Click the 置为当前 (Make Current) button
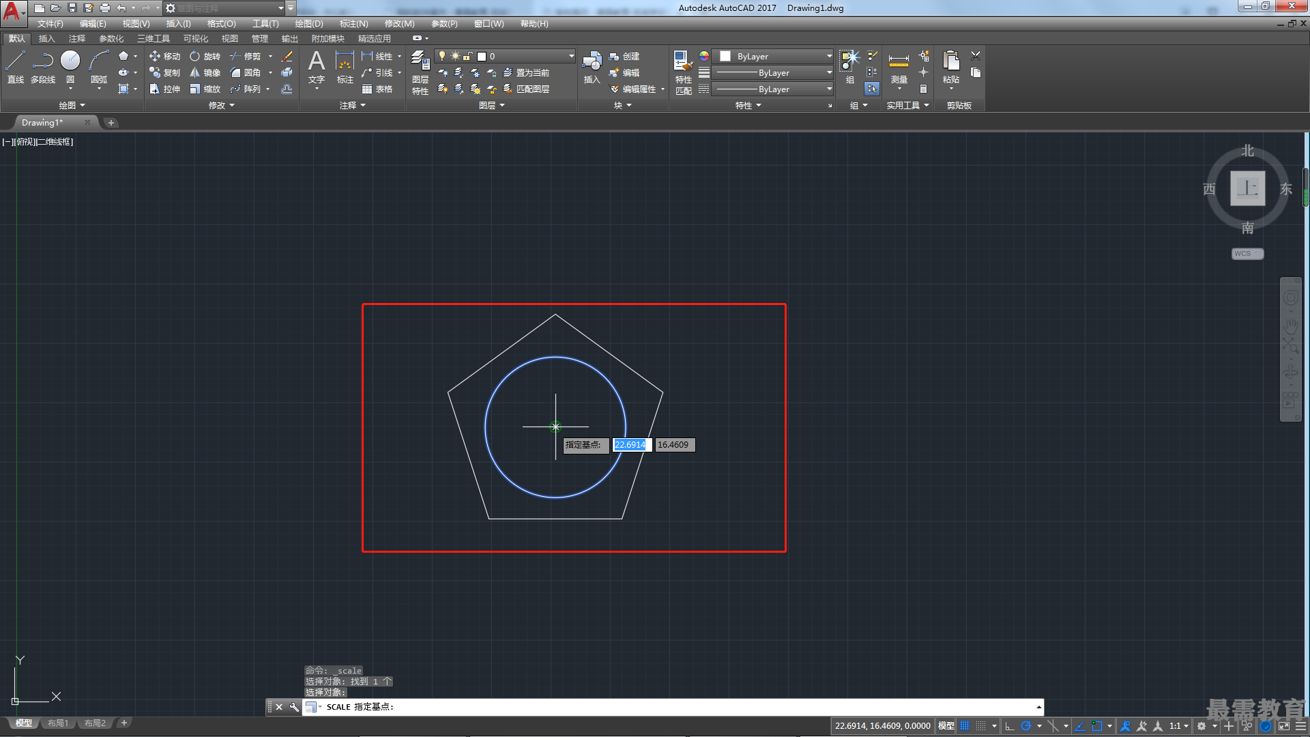The height and width of the screenshot is (737, 1310). (526, 72)
